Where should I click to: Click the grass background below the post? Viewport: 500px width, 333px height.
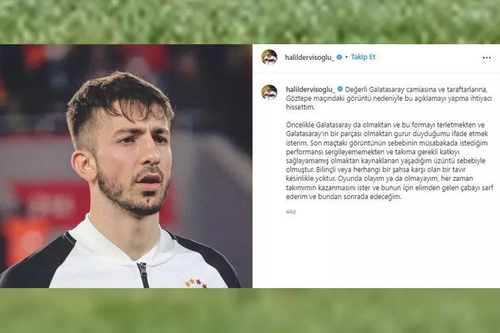click(250, 310)
